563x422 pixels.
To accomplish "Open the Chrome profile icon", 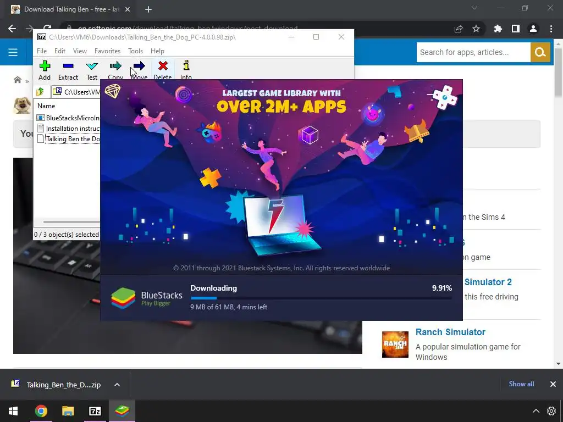I will pos(533,29).
